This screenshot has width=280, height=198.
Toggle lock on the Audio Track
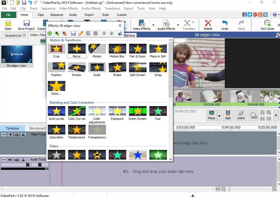click(x=23, y=159)
